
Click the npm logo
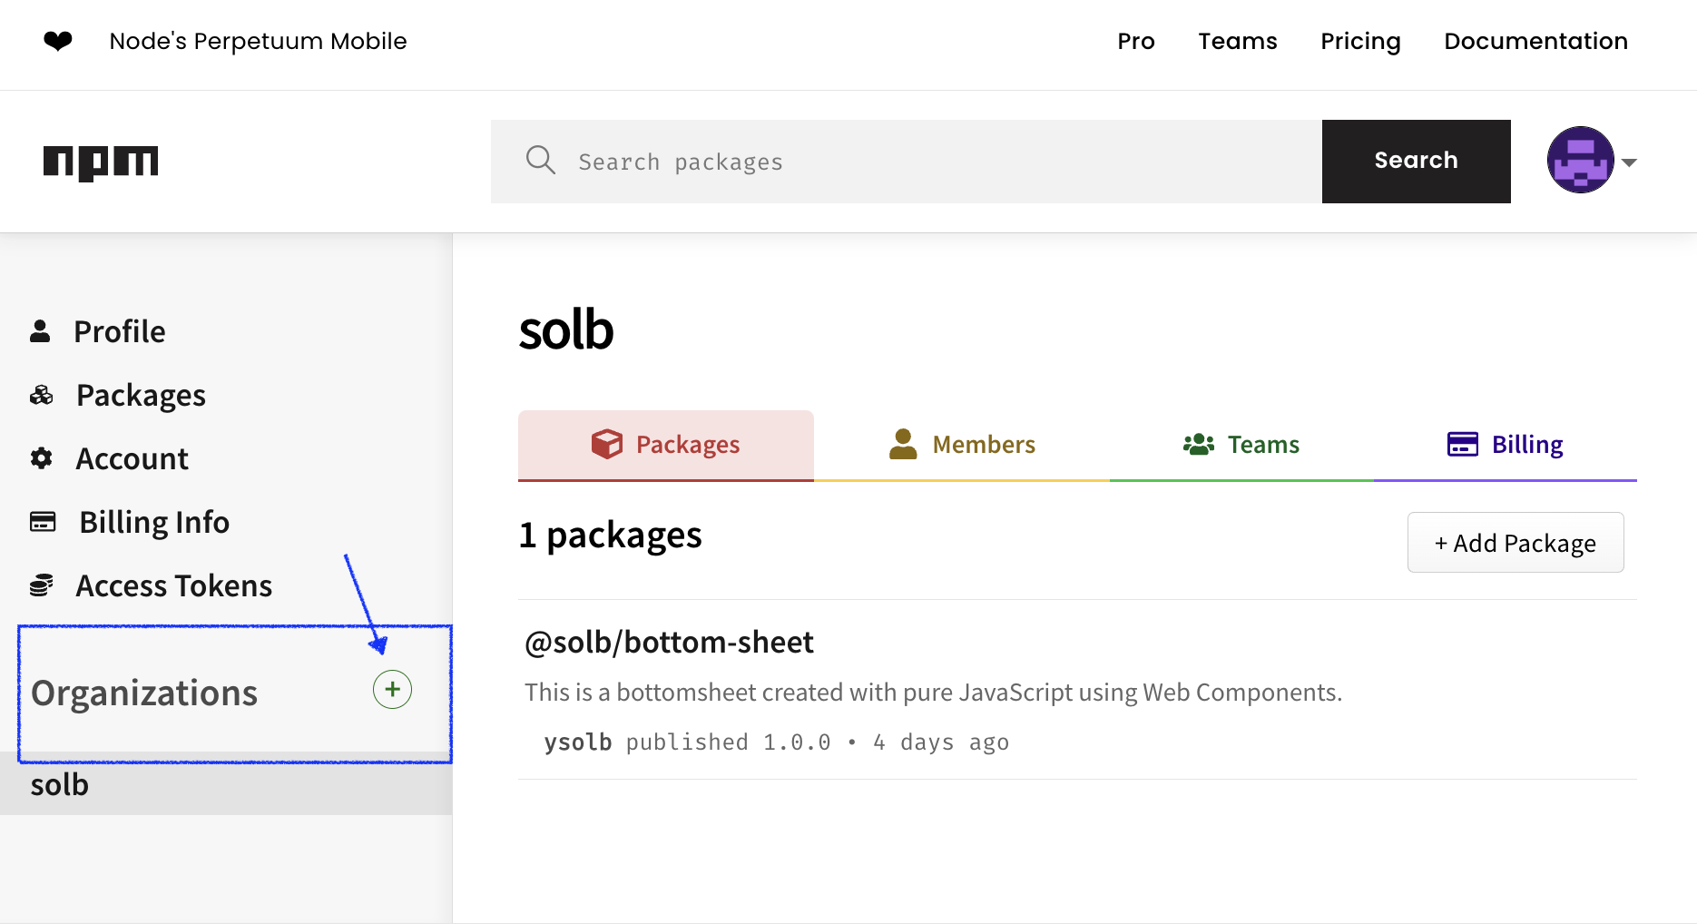(x=101, y=162)
